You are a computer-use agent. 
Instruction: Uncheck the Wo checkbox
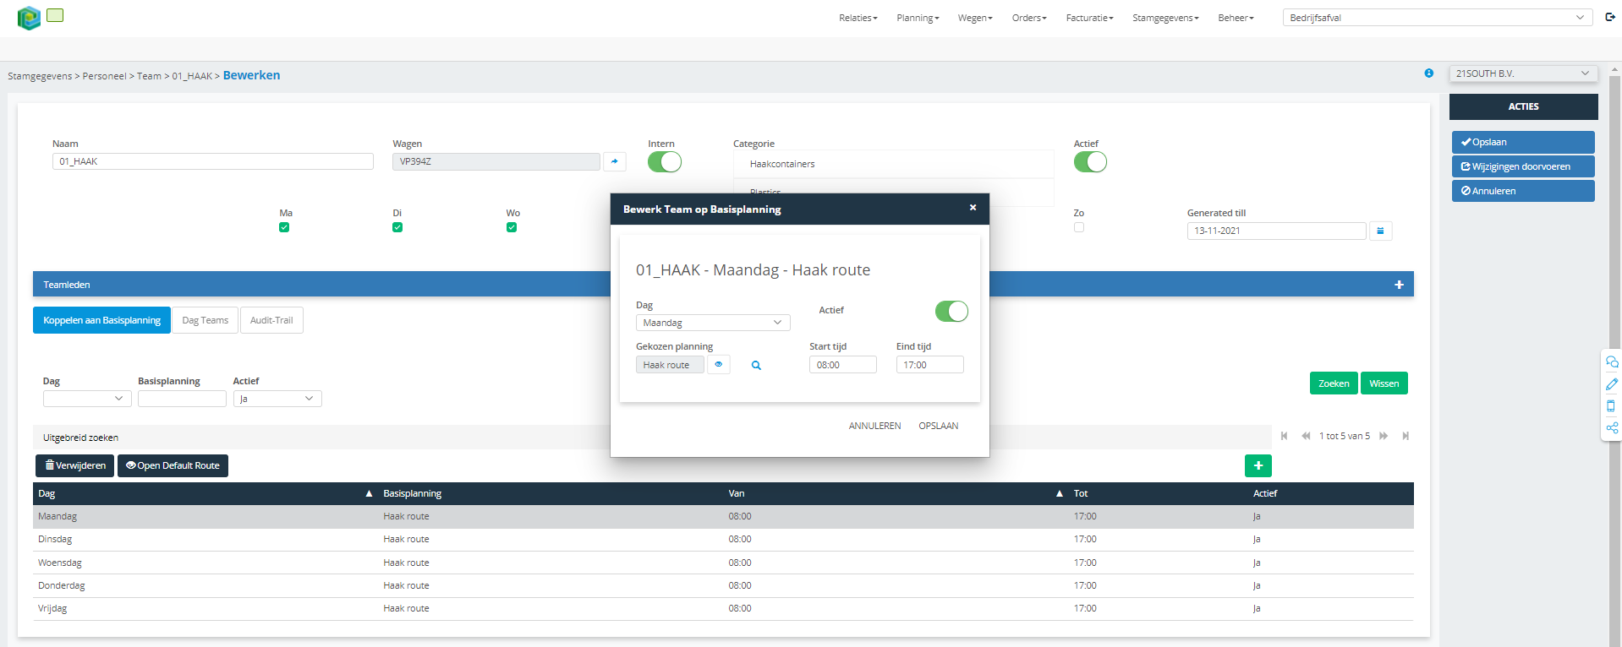click(512, 227)
